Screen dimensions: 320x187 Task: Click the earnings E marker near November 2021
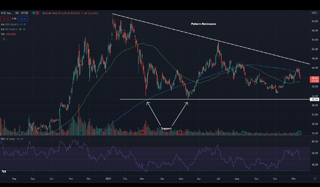[299, 133]
